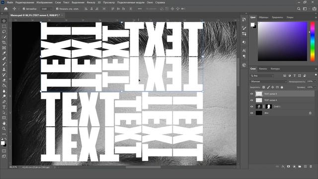Select the Path Selection arrow tool
This screenshot has width=318, height=179.
[4, 112]
